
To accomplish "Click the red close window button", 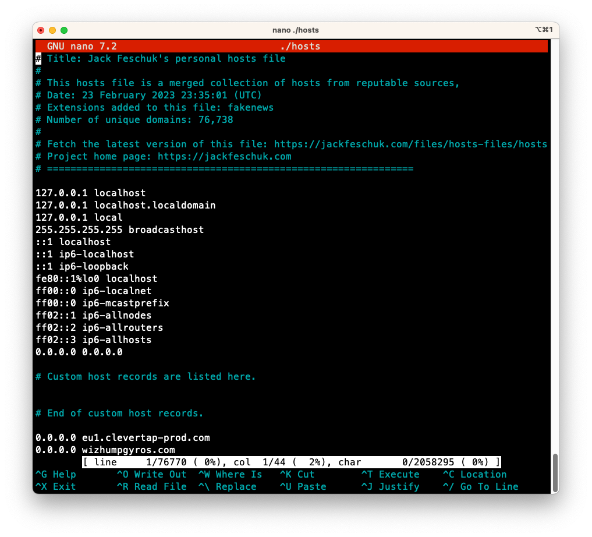I will [41, 30].
